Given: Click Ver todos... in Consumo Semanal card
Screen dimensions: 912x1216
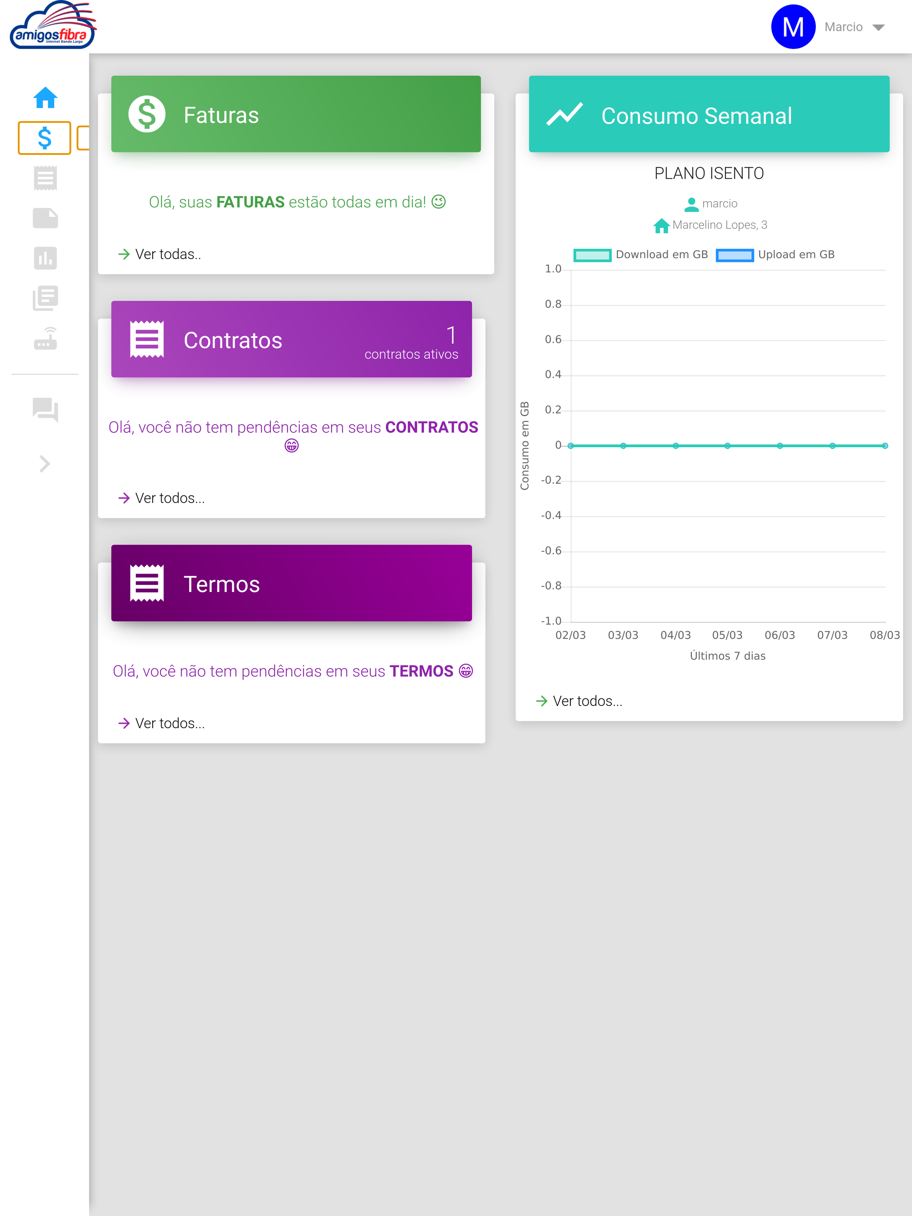Looking at the screenshot, I should [x=587, y=701].
